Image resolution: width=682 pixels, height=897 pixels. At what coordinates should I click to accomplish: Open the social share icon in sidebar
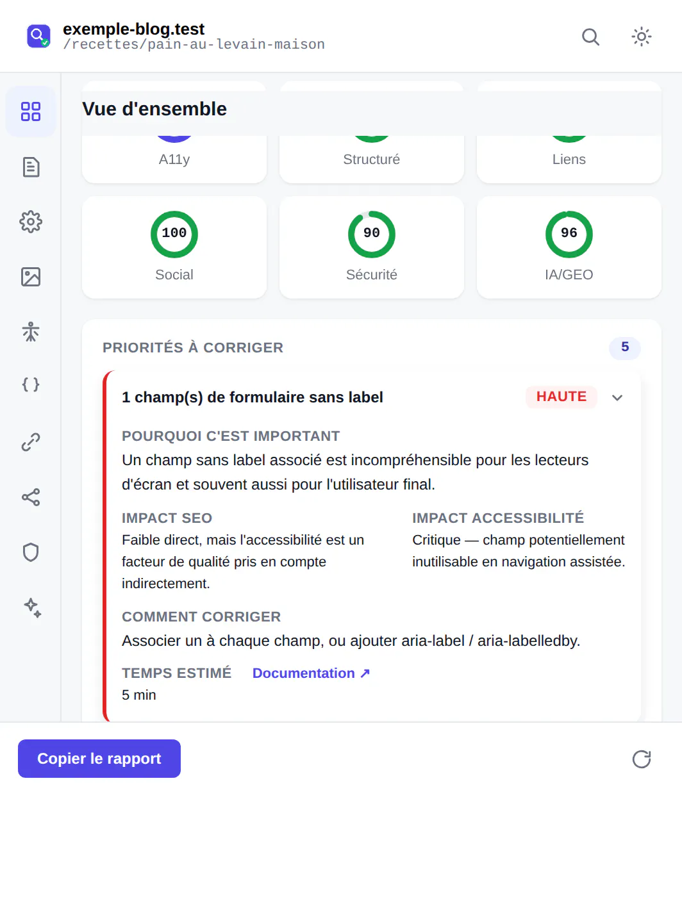31,497
